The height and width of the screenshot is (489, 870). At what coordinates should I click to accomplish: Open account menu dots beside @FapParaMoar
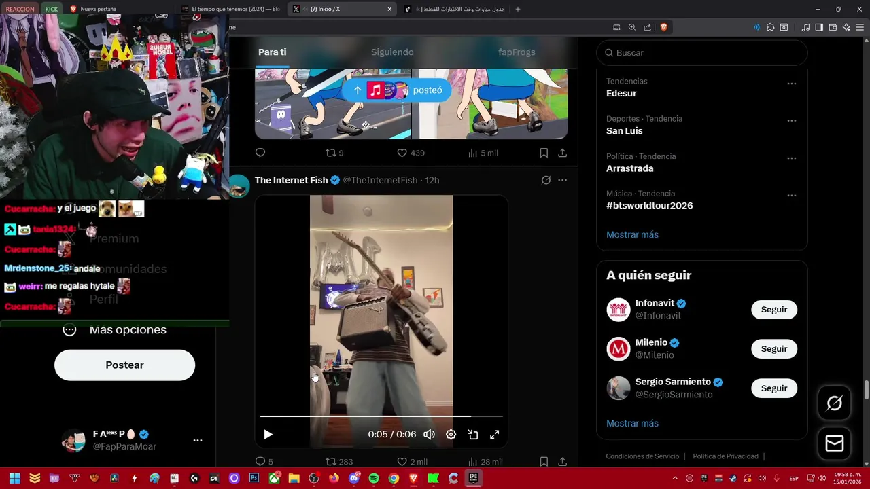pyautogui.click(x=198, y=440)
